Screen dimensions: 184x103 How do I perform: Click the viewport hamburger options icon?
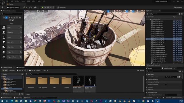coord(26,11)
